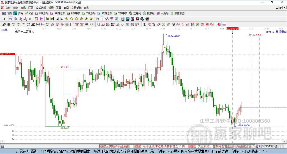The image size is (287, 154).
Task: Open the 9T四方形 tool
Action: click(x=105, y=13)
